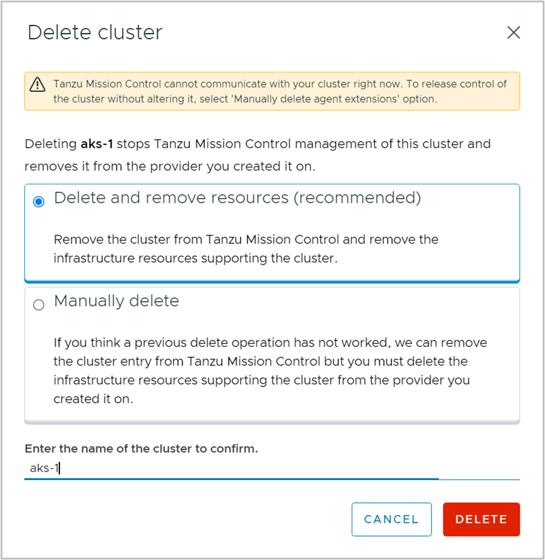Click the Tanzu Mission Control warning message text
545x560 pixels.
(280, 84)
